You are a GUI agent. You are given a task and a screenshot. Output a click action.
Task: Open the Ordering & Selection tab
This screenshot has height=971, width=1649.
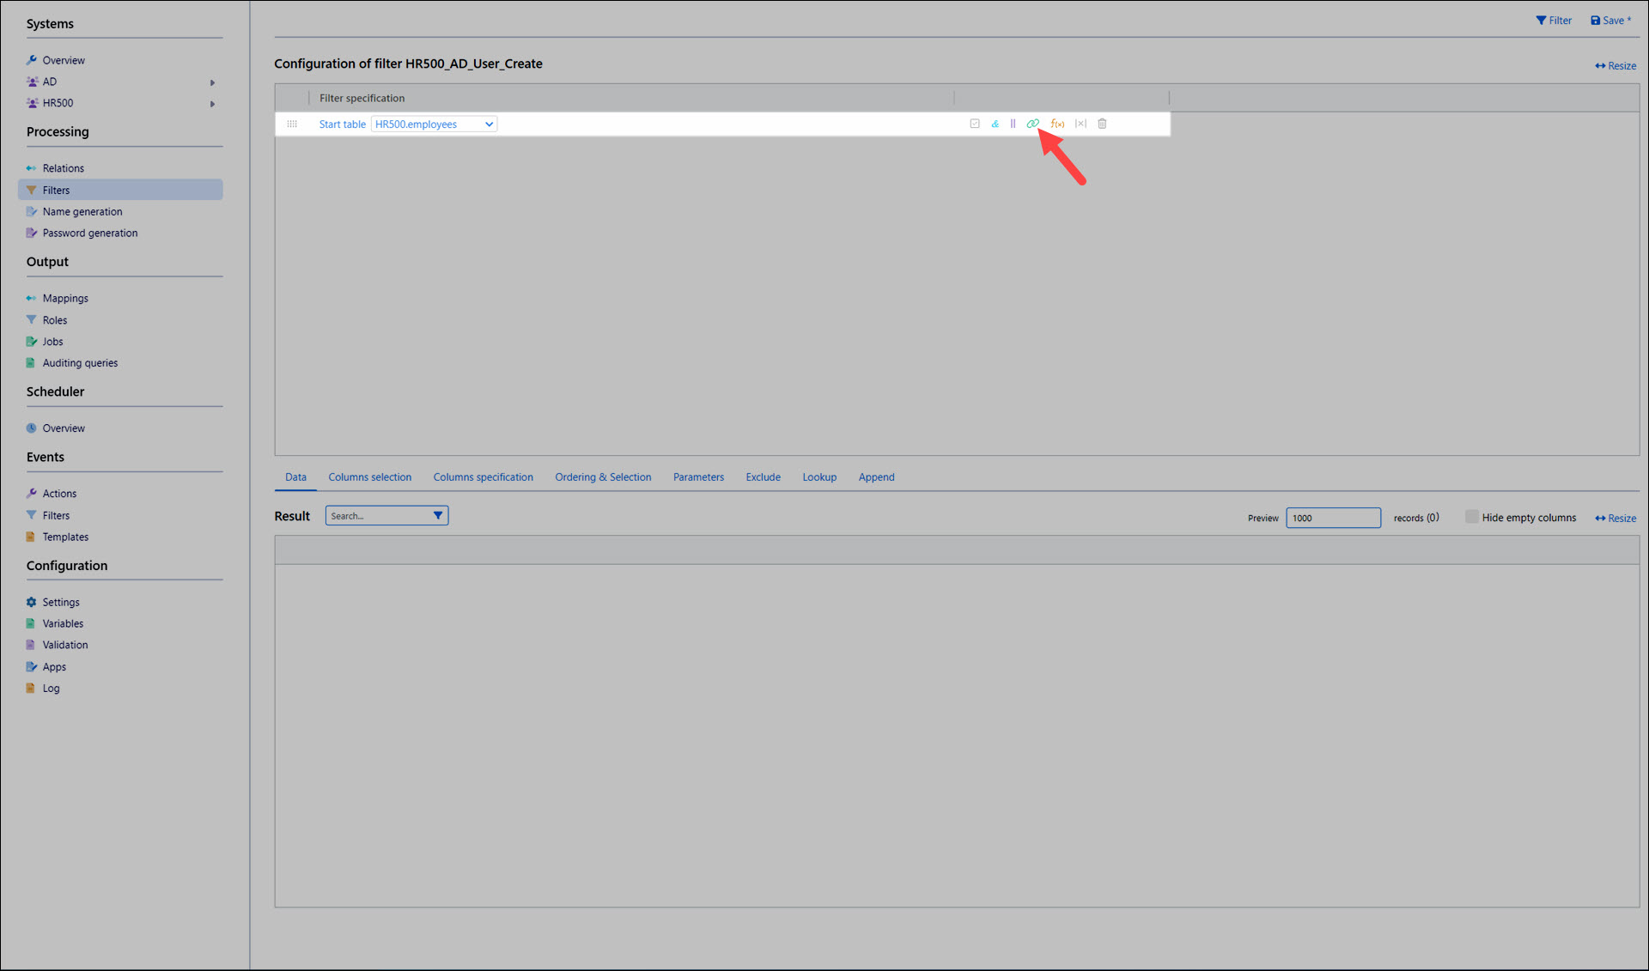(602, 476)
